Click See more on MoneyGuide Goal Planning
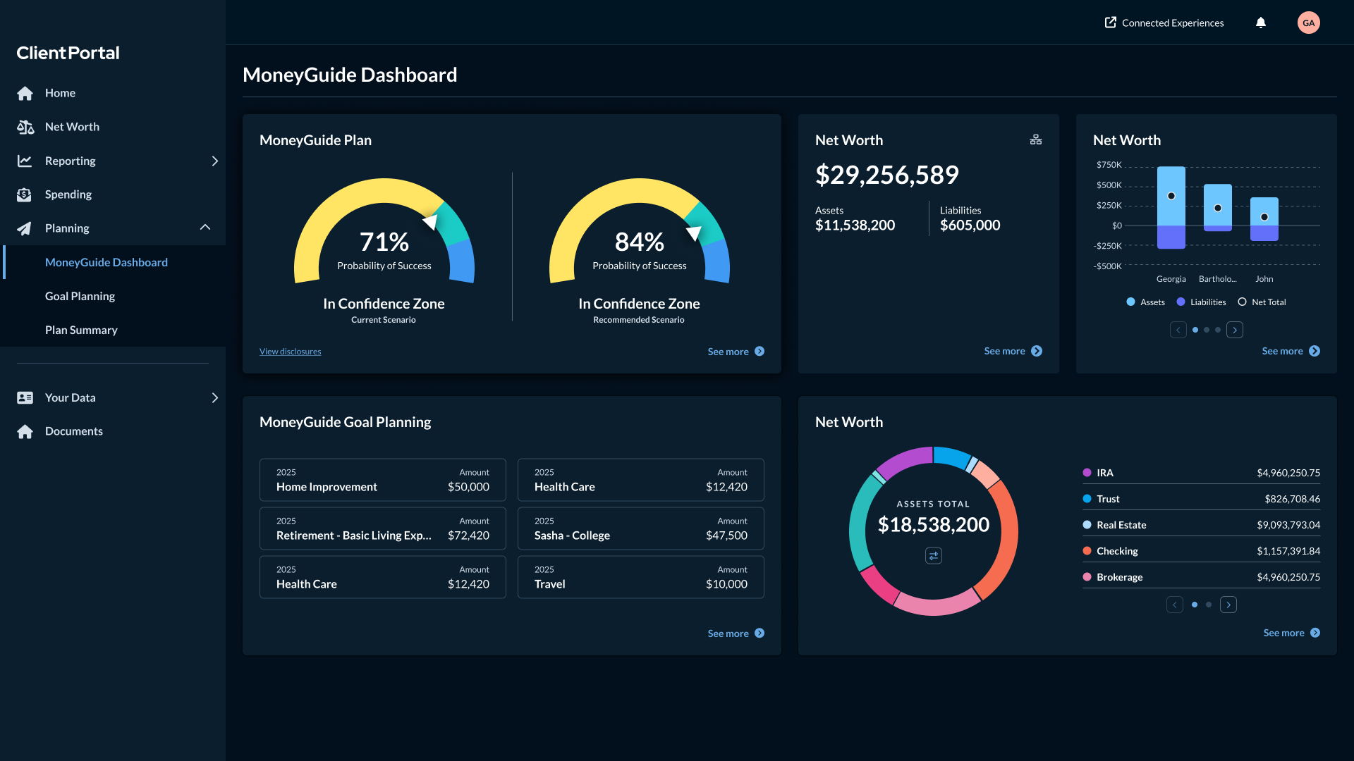Viewport: 1354px width, 761px height. pyautogui.click(x=736, y=633)
